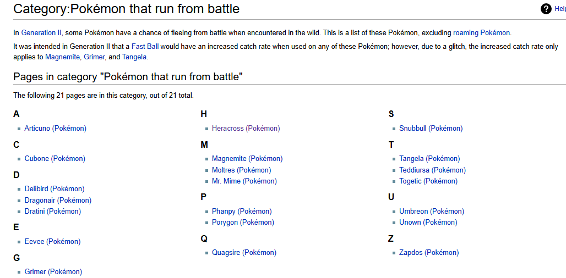Open the Cubone (Pokémon) page
Image resolution: width=566 pixels, height=278 pixels.
click(55, 158)
